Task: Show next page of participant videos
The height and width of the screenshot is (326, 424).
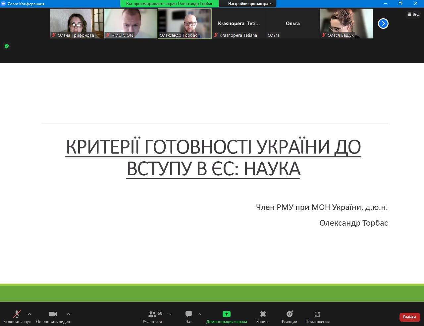Action: tap(383, 24)
